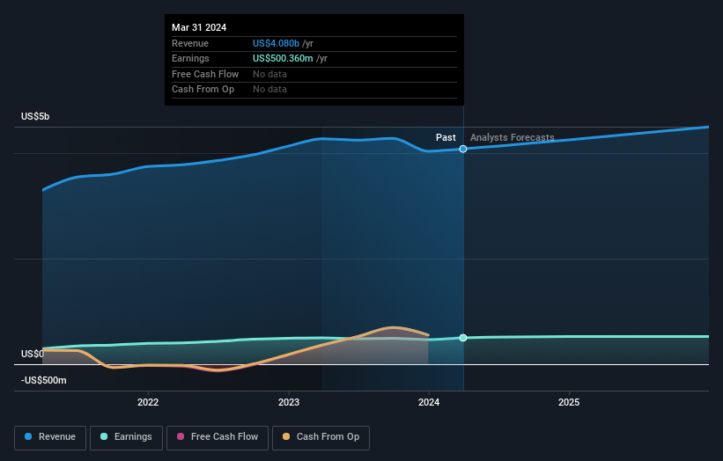Click the US$0 axis label
Viewport: 723px width, 461px height.
(x=33, y=354)
